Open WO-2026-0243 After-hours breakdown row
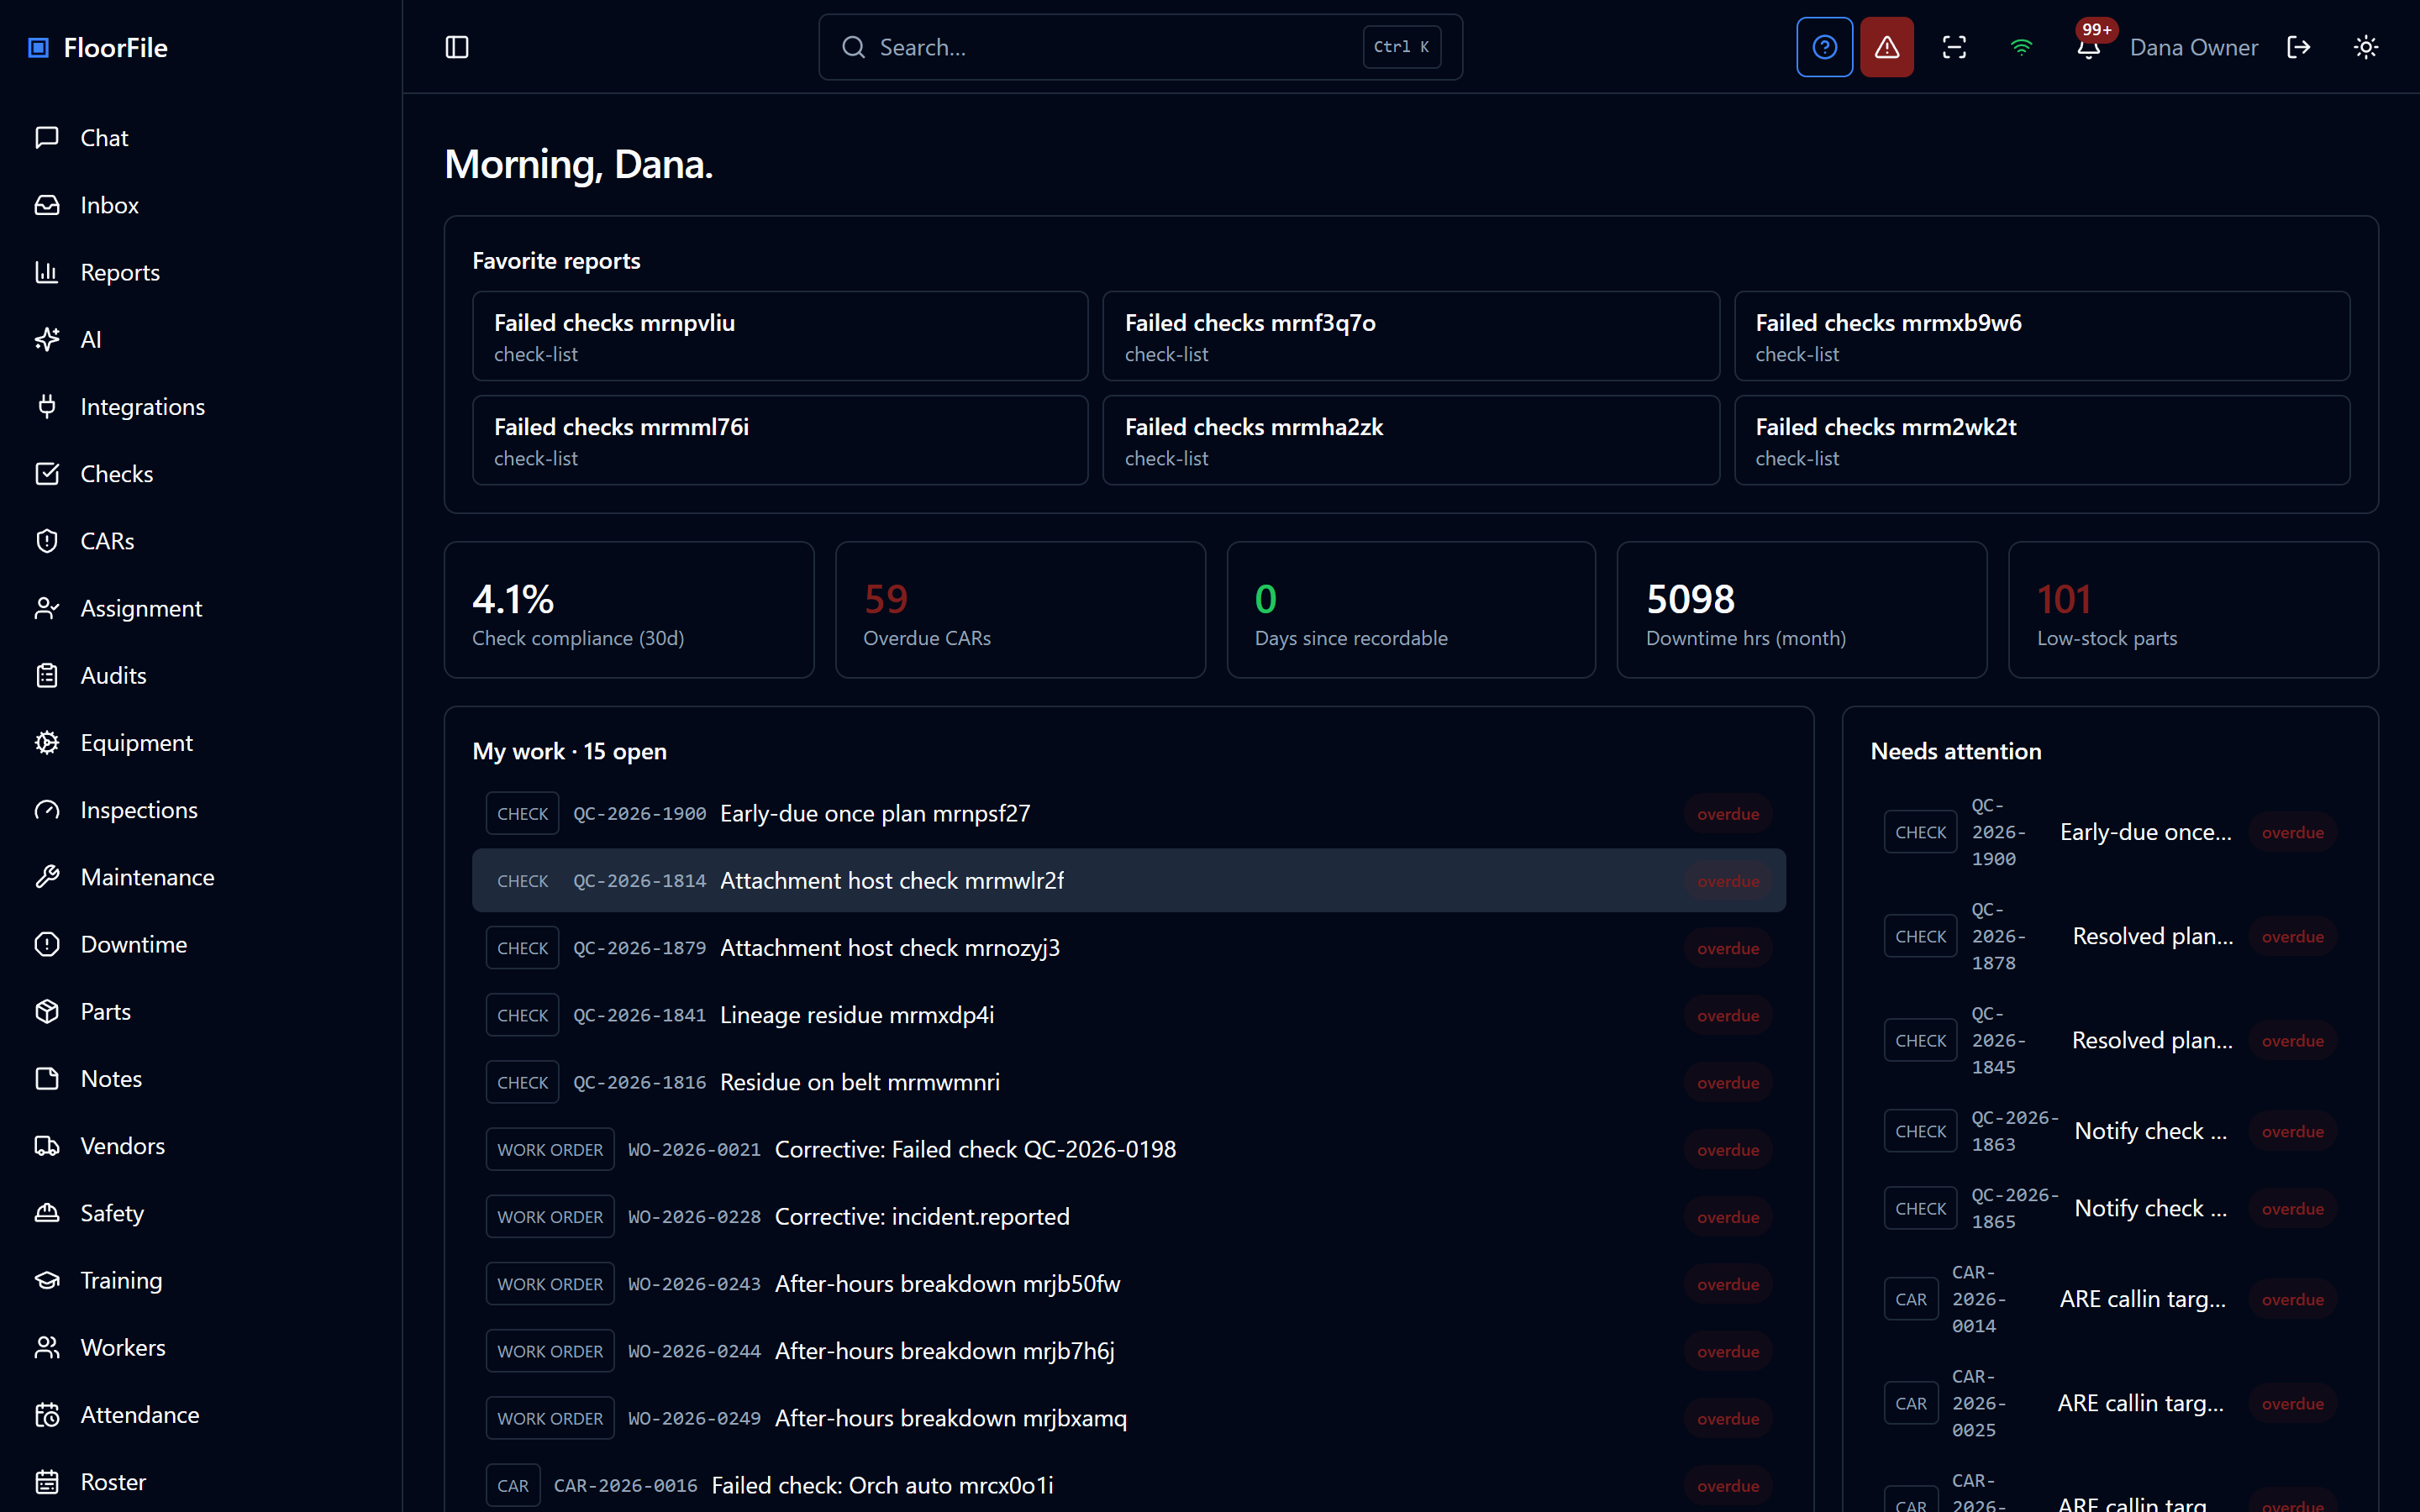Screen dimensions: 2420x1512 1129,1284
